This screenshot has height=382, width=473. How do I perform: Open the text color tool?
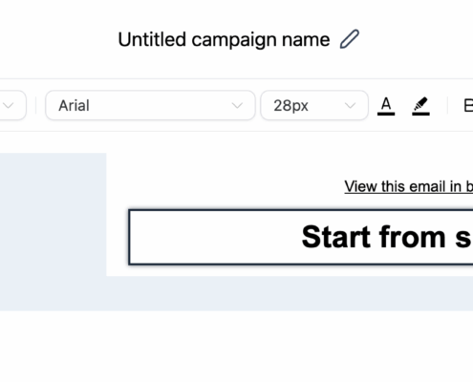click(386, 106)
